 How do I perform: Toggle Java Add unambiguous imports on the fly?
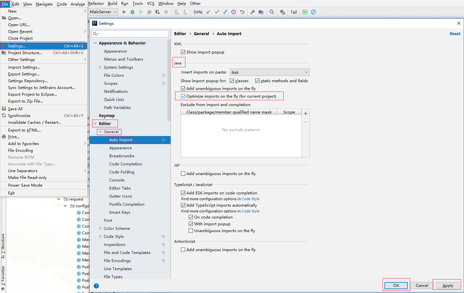pyautogui.click(x=183, y=89)
